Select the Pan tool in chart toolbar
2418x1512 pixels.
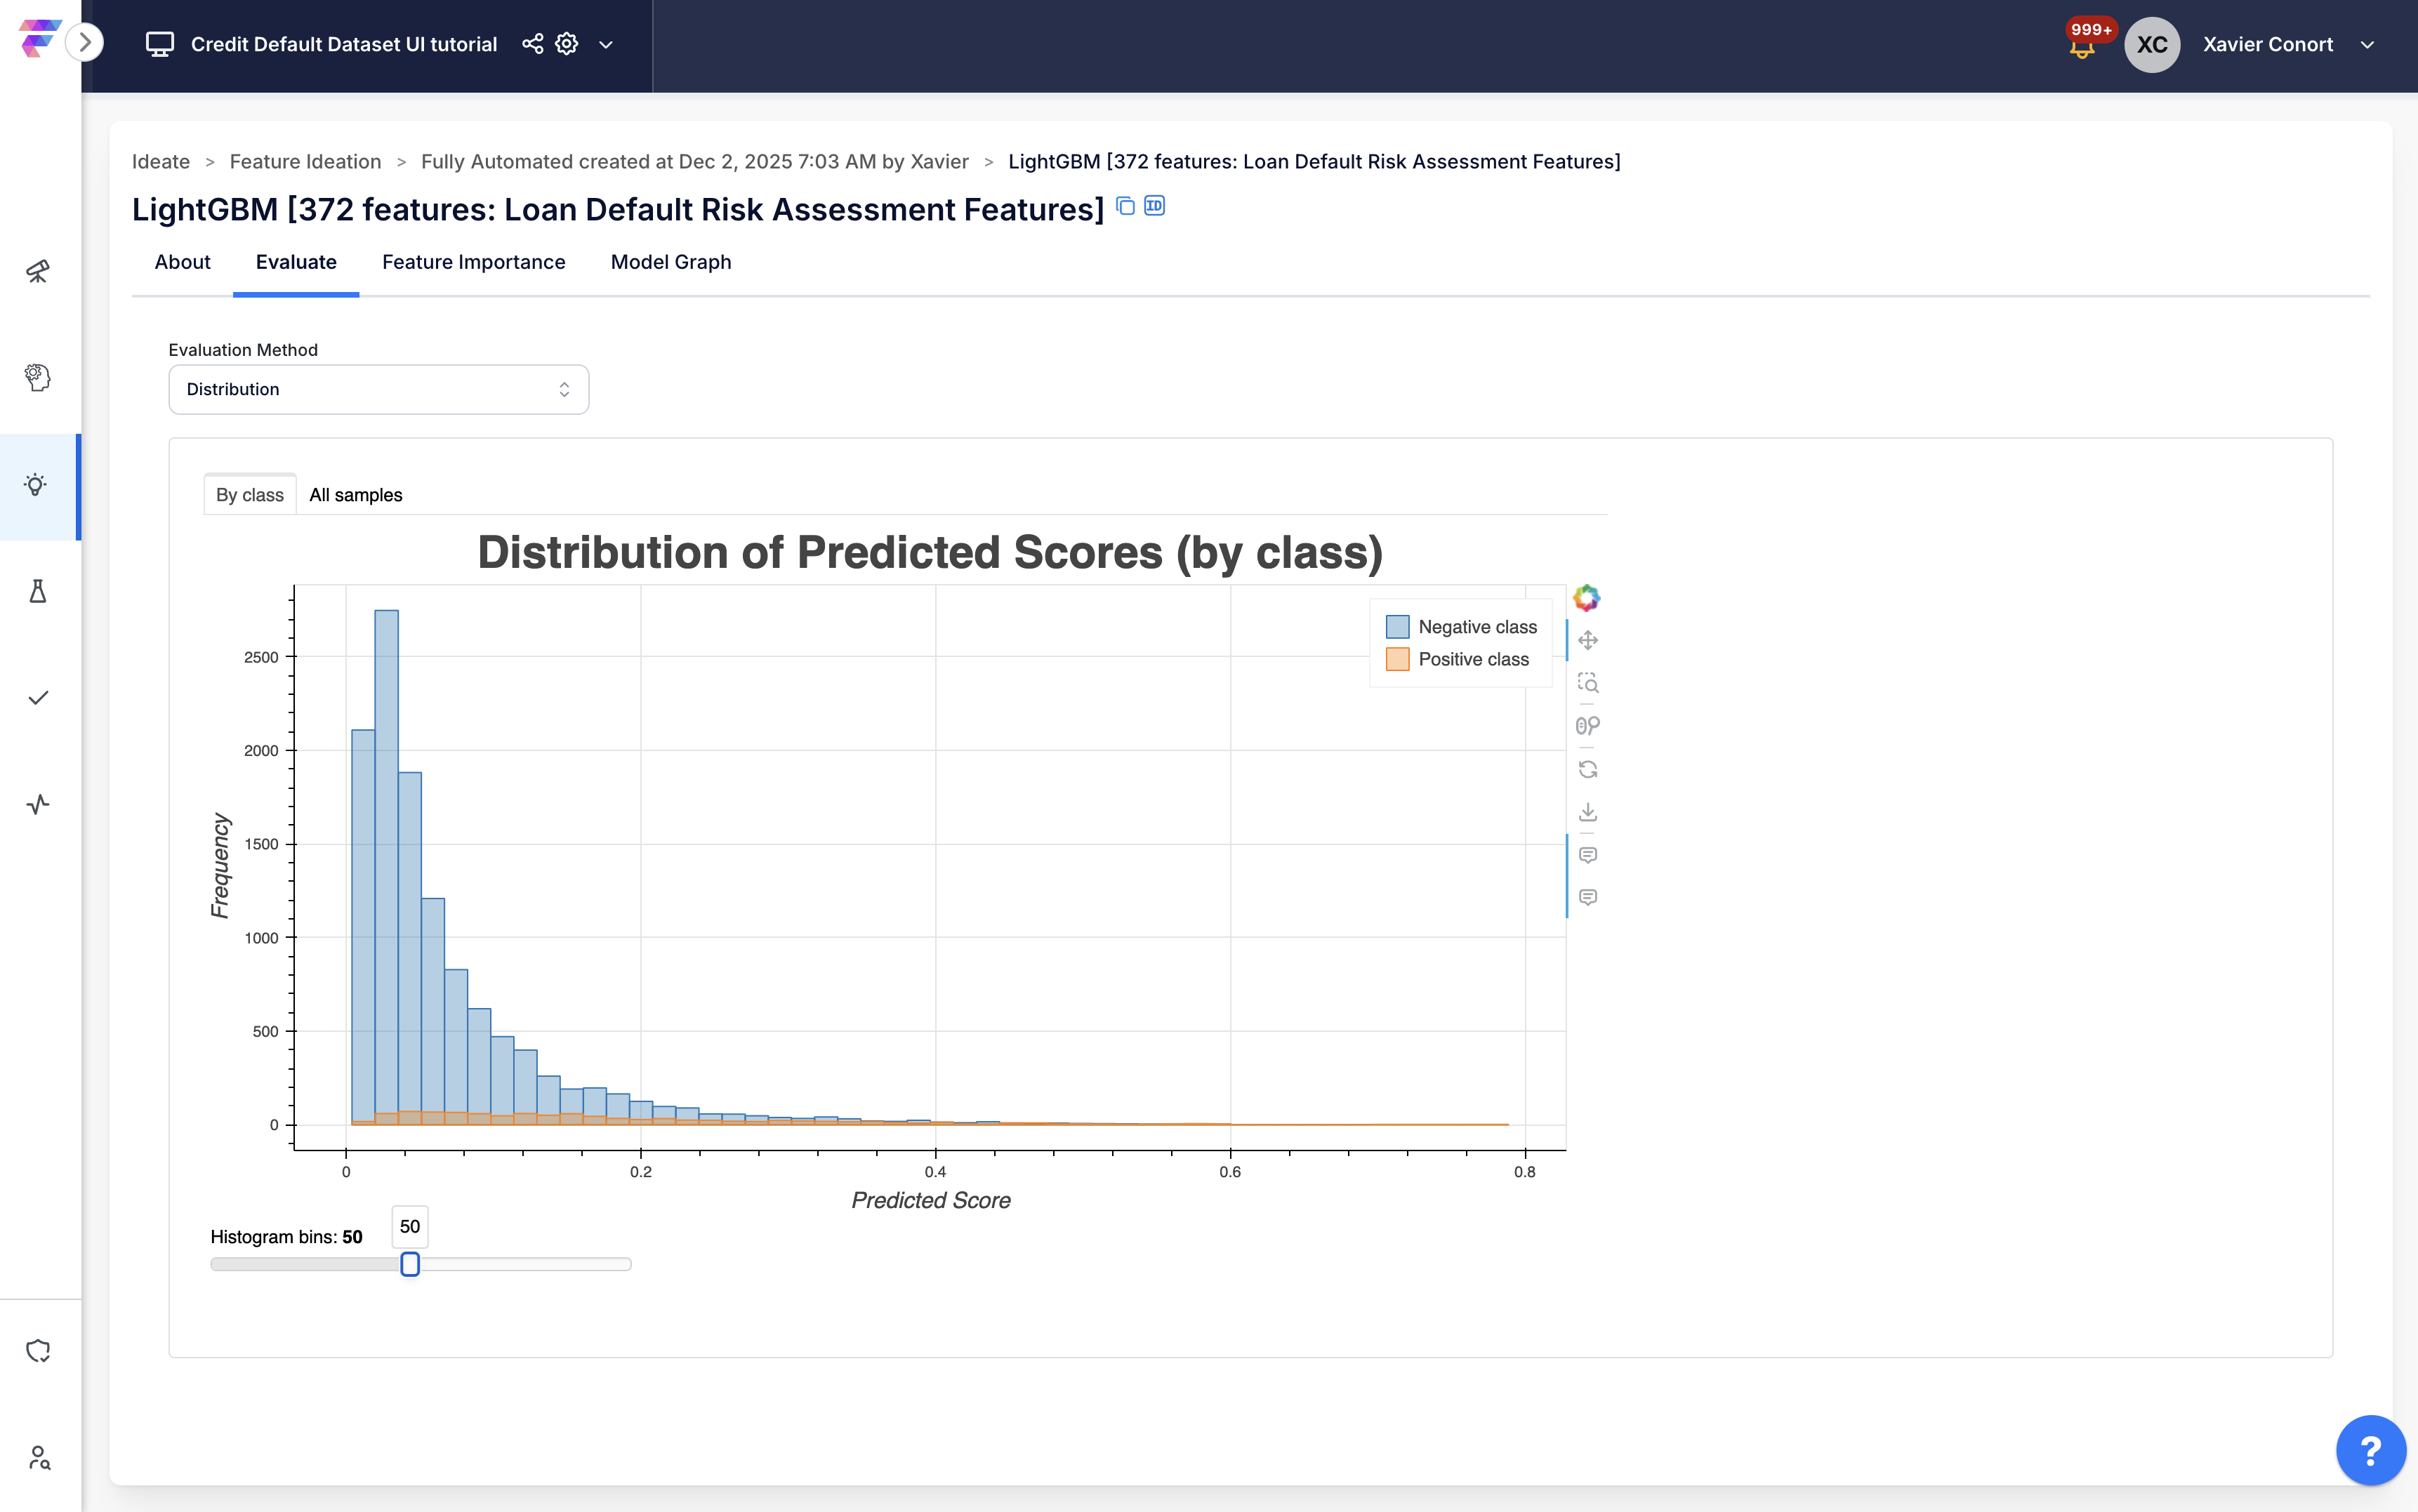click(x=1587, y=640)
